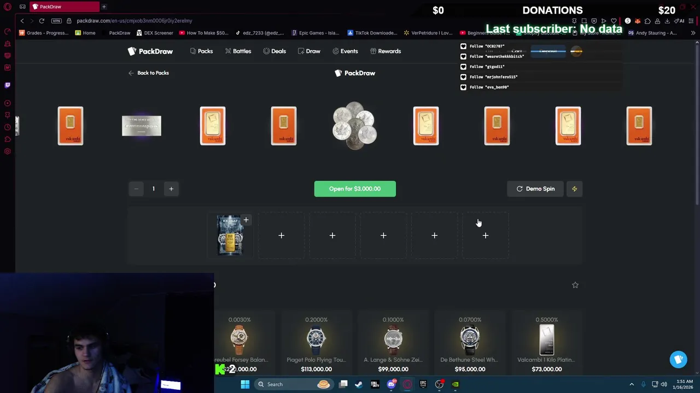Viewport: 700px width, 393px height.
Task: Open the TikTok Downloader bookmark
Action: (372, 33)
